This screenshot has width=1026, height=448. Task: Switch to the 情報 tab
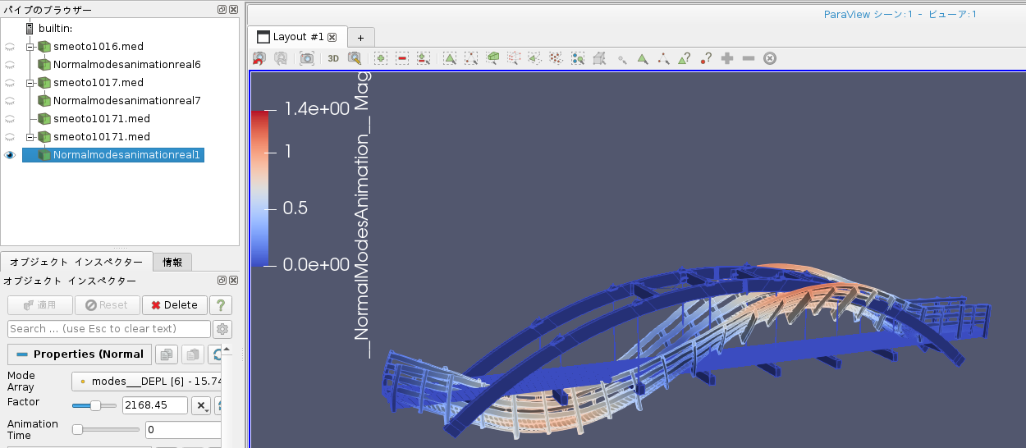[173, 263]
